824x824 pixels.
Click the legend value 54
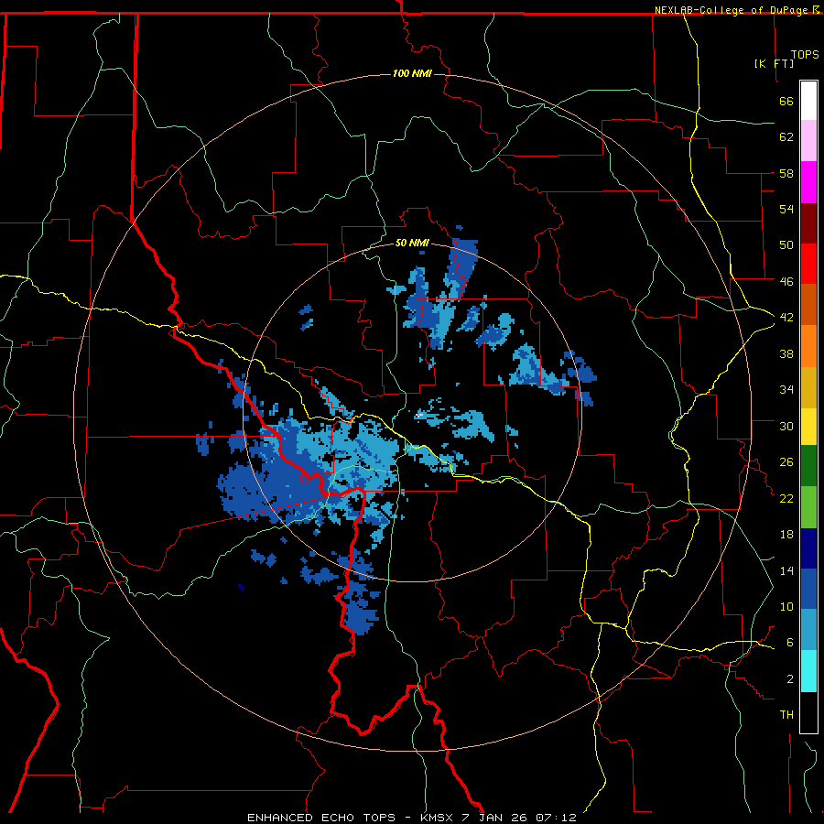786,209
